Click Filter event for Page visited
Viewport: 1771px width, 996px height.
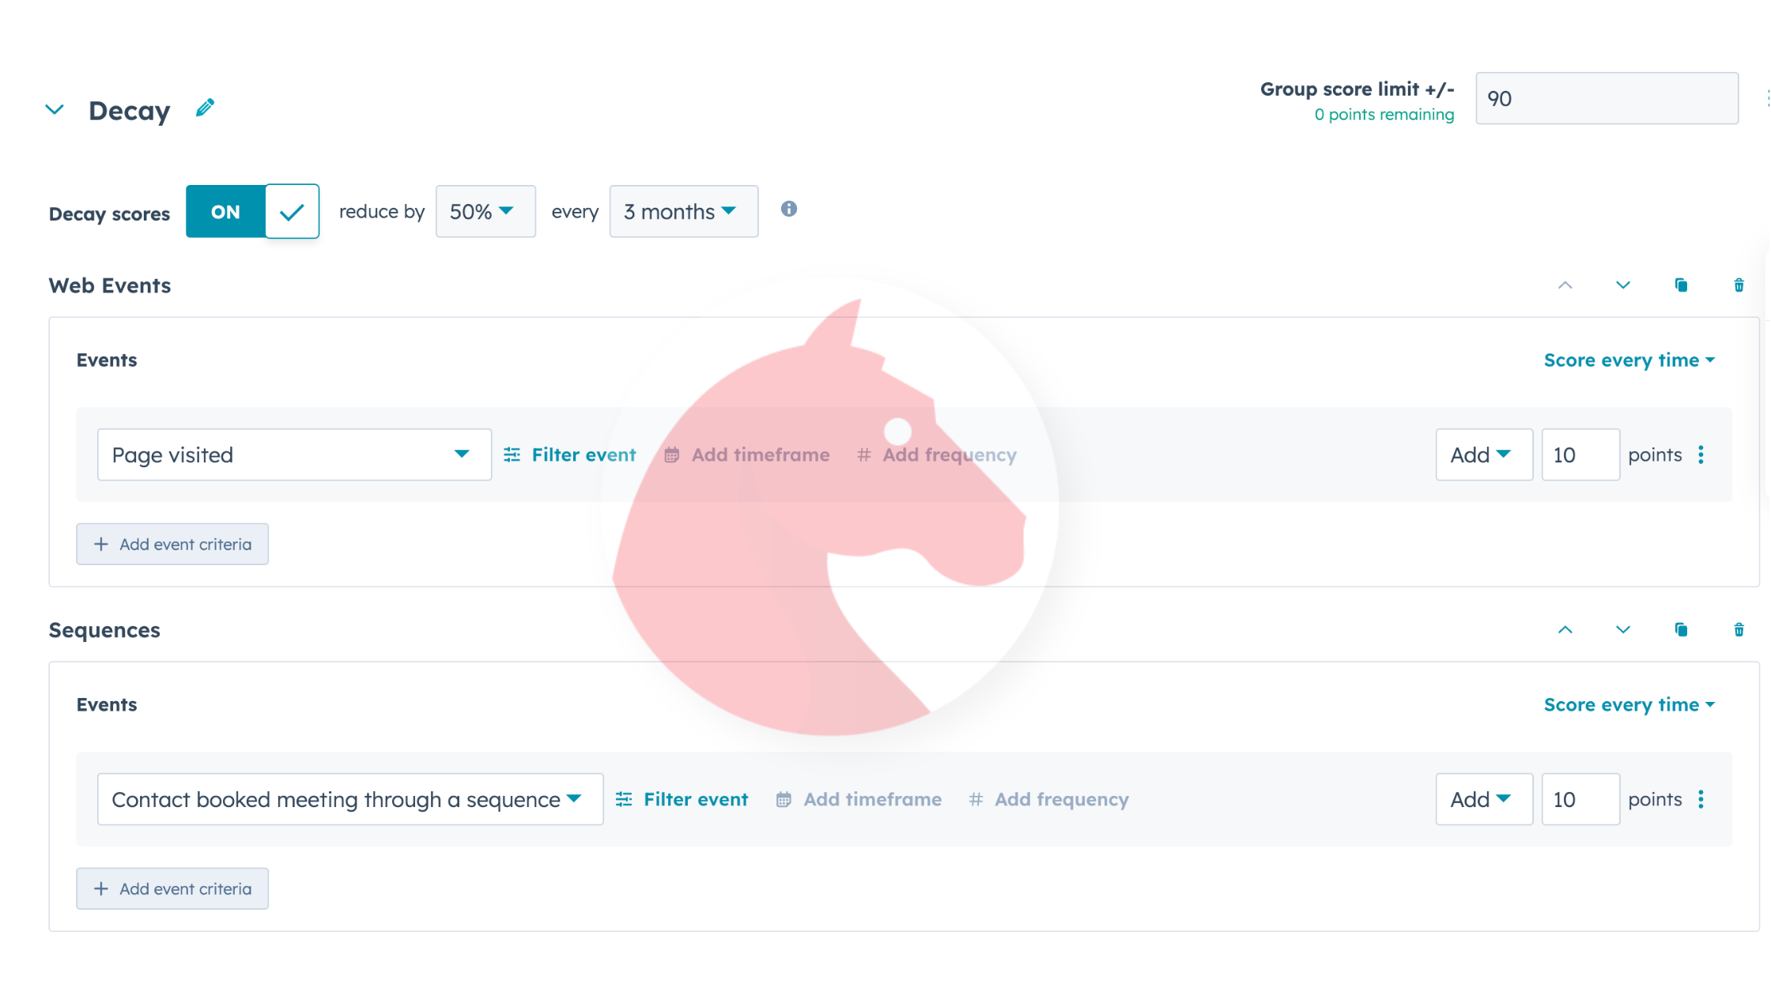pyautogui.click(x=569, y=455)
